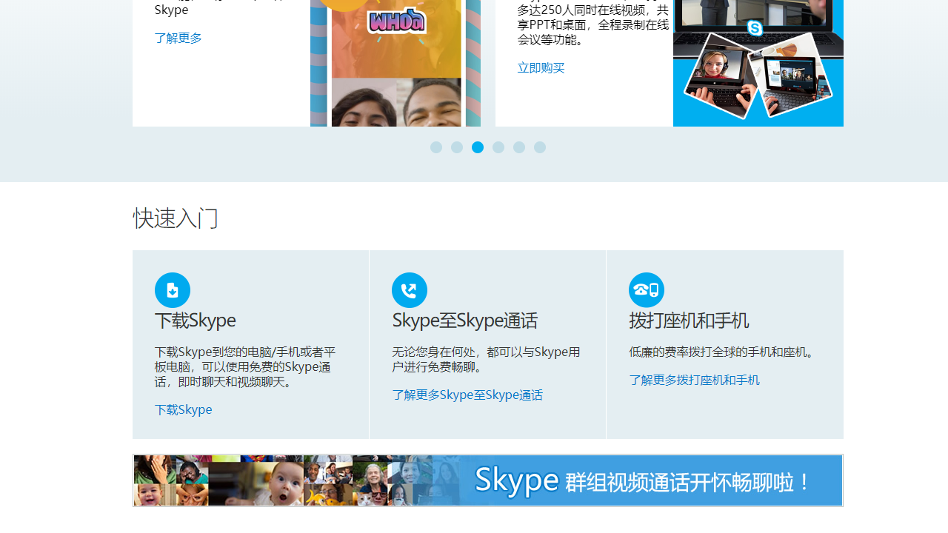Open the 了解更多 link
The image size is (948, 533).
tap(178, 38)
